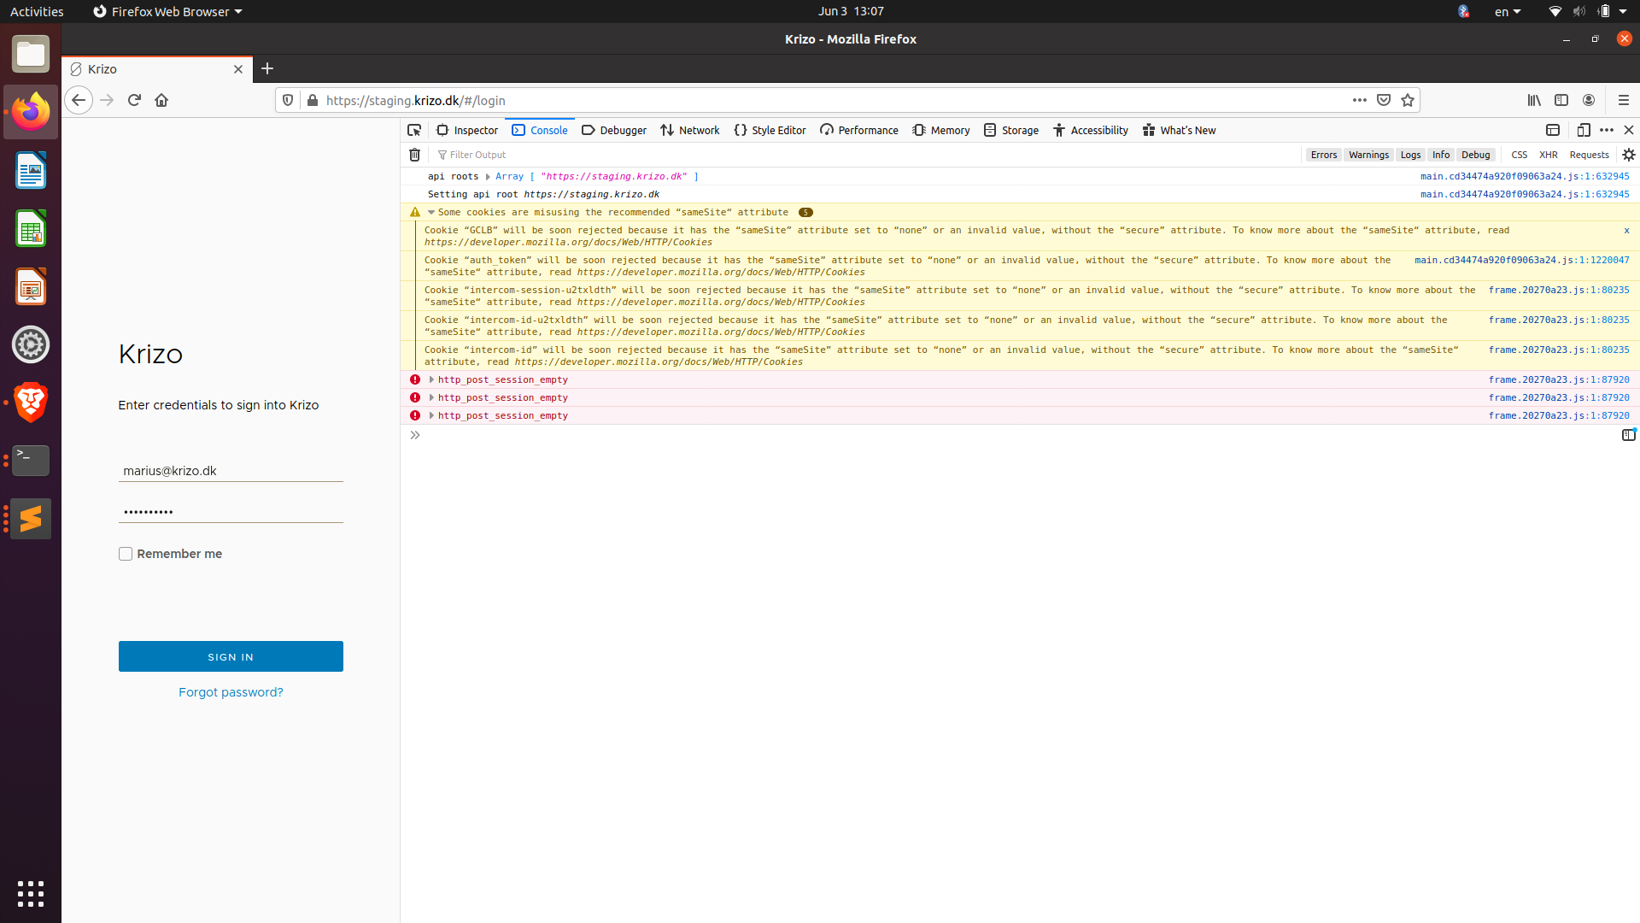Switch to the Network tab
Screen dimensions: 1640x923
pos(690,130)
